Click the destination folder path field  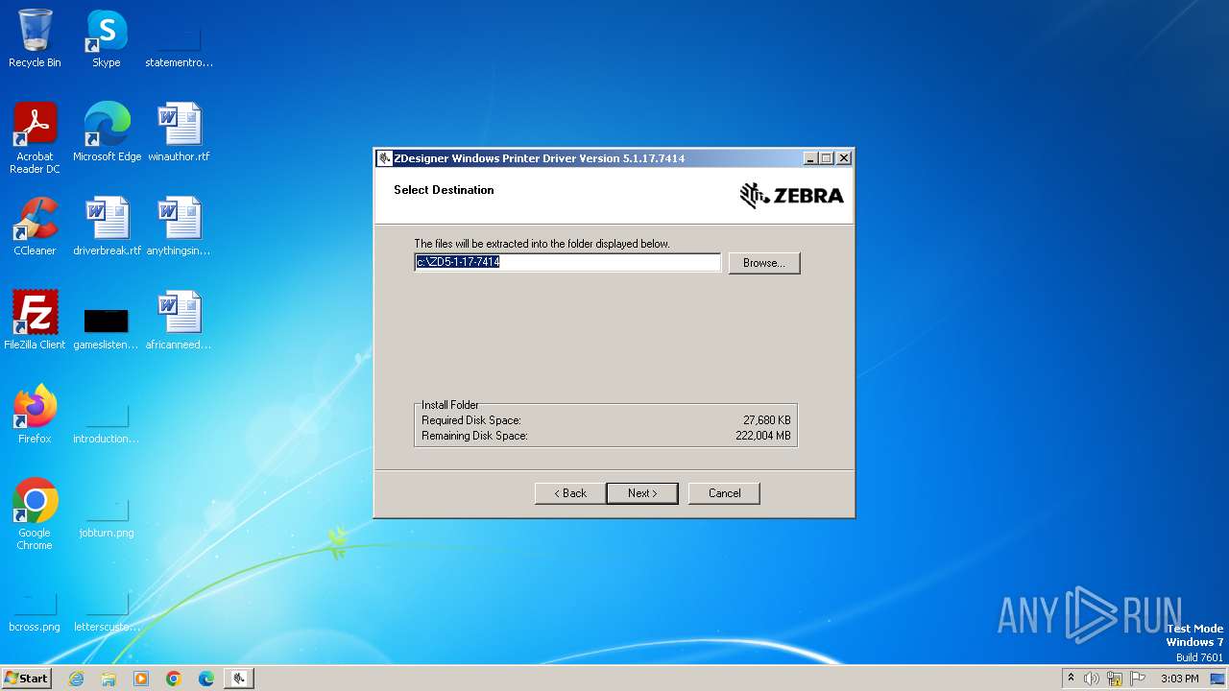tap(567, 262)
